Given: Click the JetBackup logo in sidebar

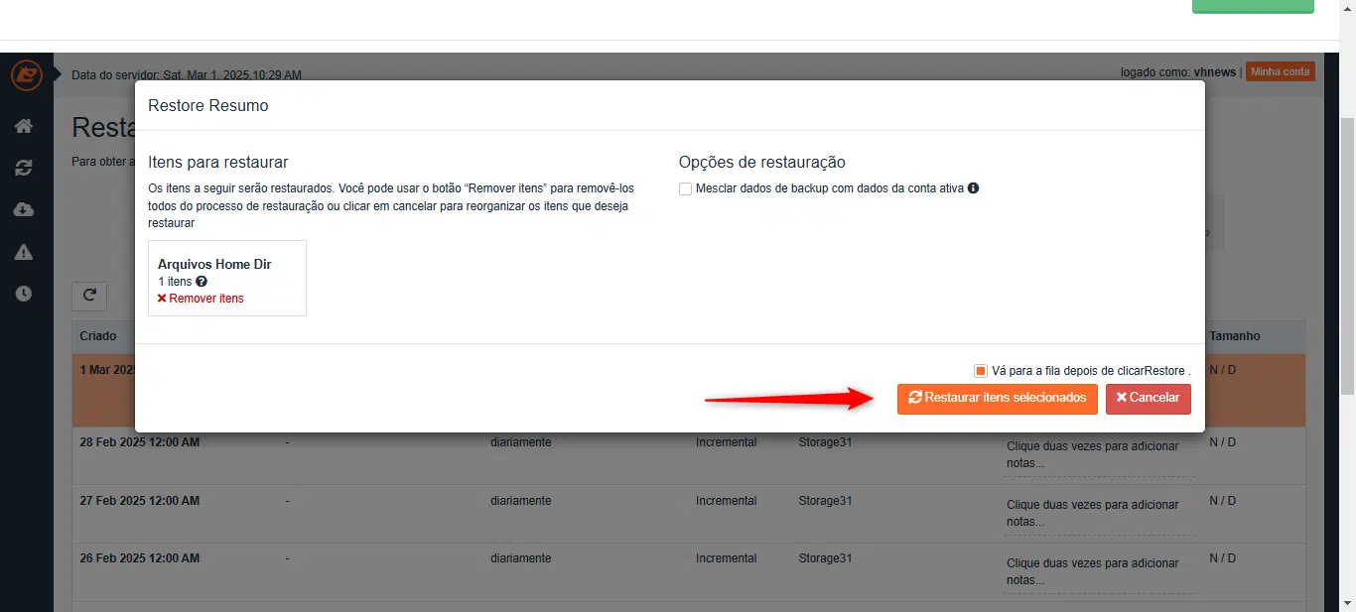Looking at the screenshot, I should (26, 75).
